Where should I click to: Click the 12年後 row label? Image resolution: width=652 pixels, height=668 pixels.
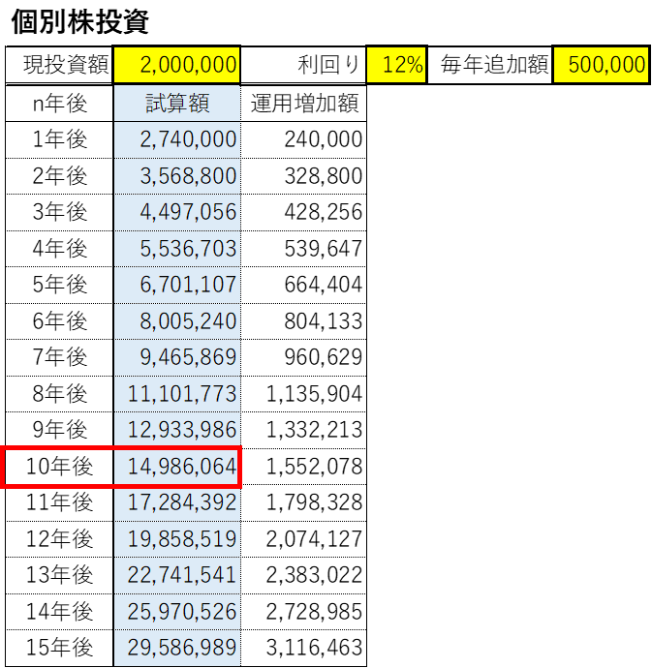[x=59, y=539]
